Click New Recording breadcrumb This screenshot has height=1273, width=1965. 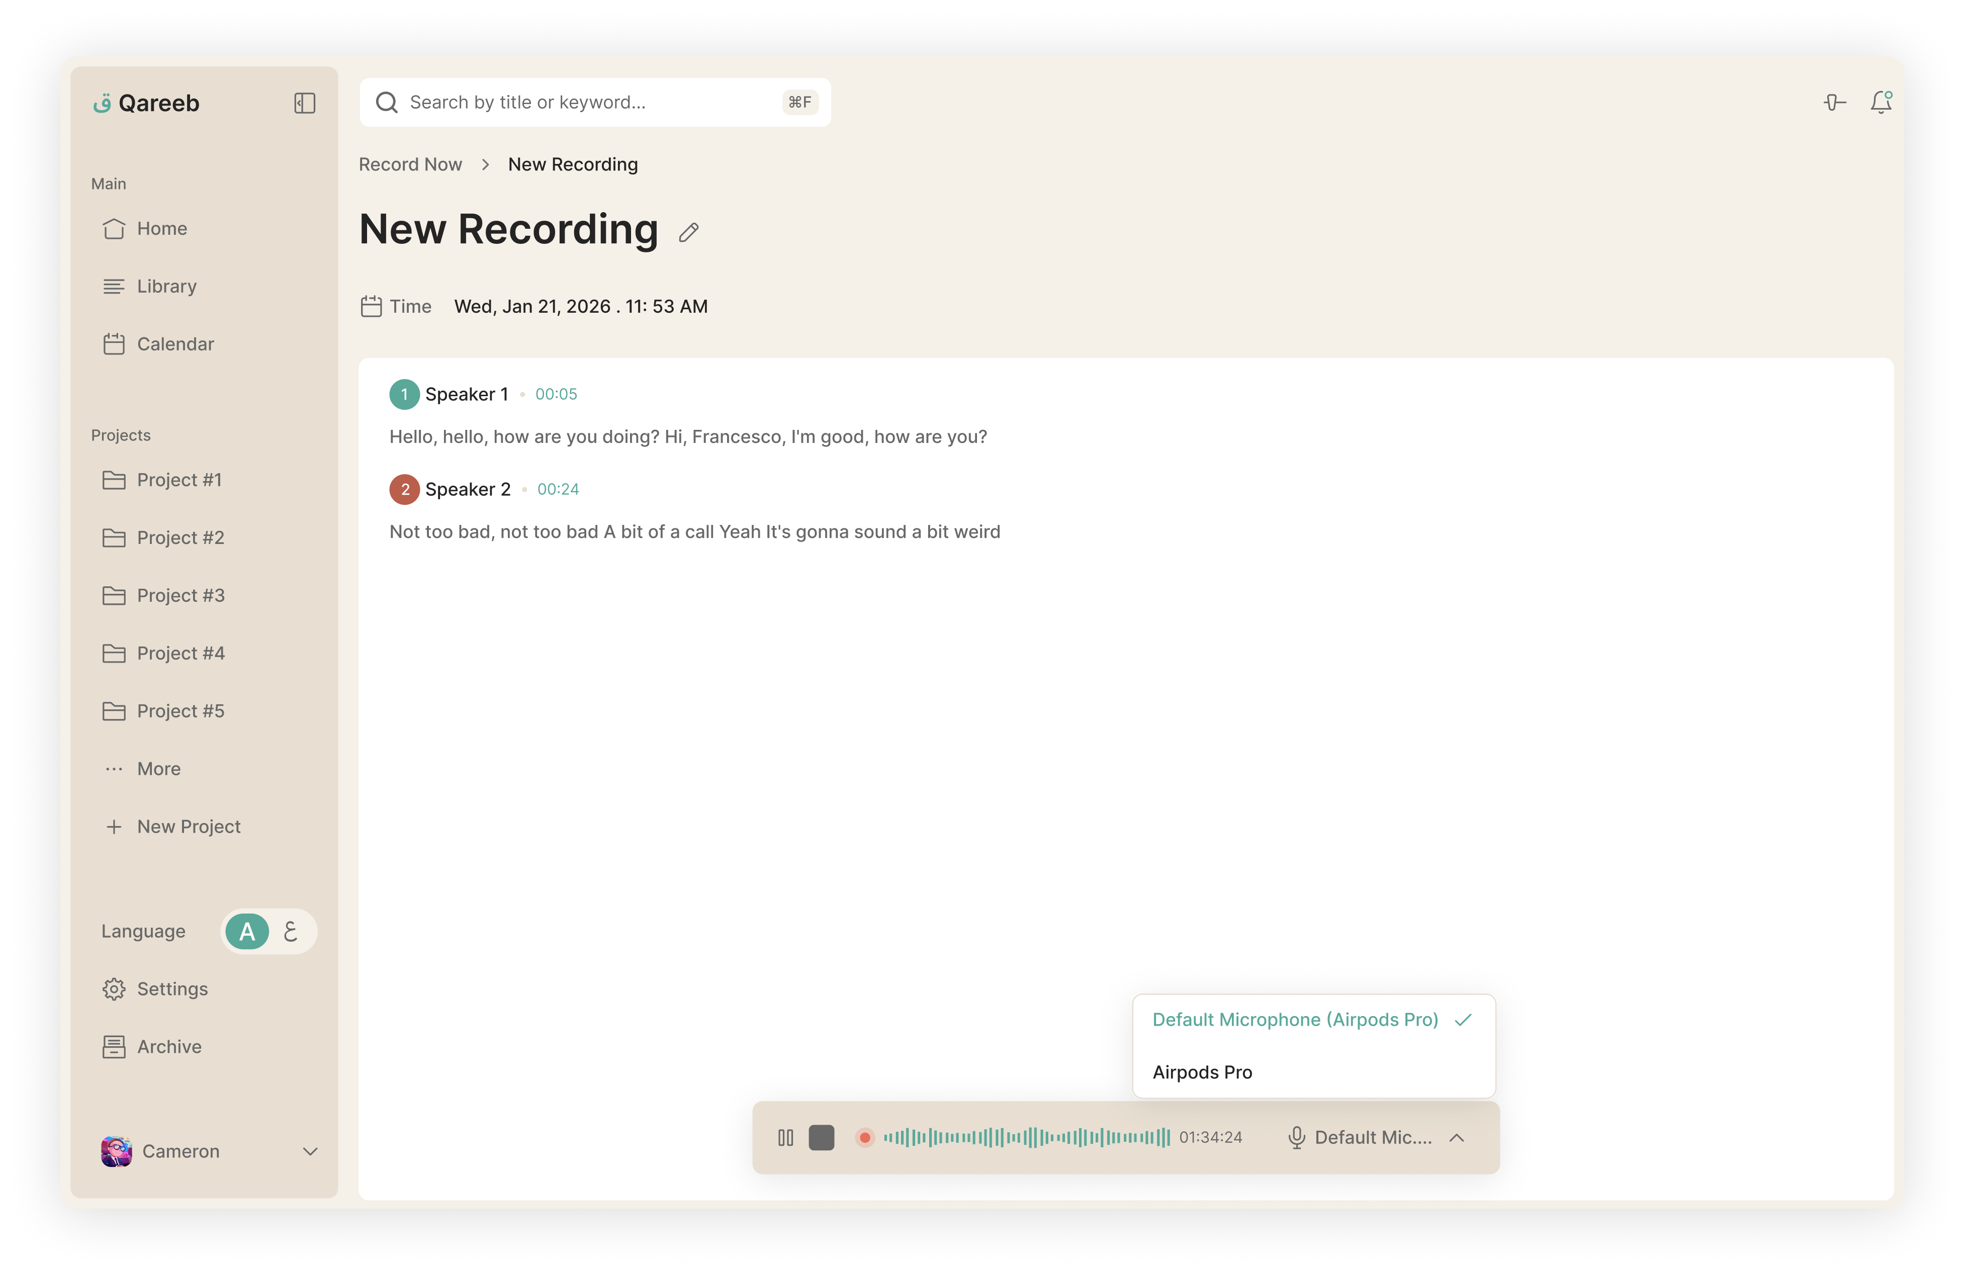573,164
